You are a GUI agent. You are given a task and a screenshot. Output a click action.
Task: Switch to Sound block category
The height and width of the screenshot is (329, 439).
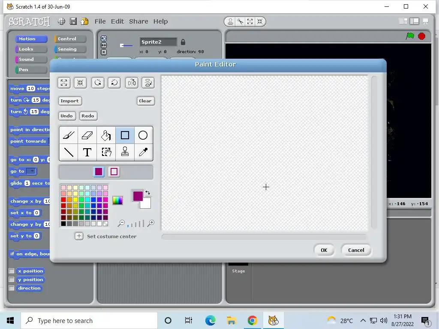[x=31, y=59]
